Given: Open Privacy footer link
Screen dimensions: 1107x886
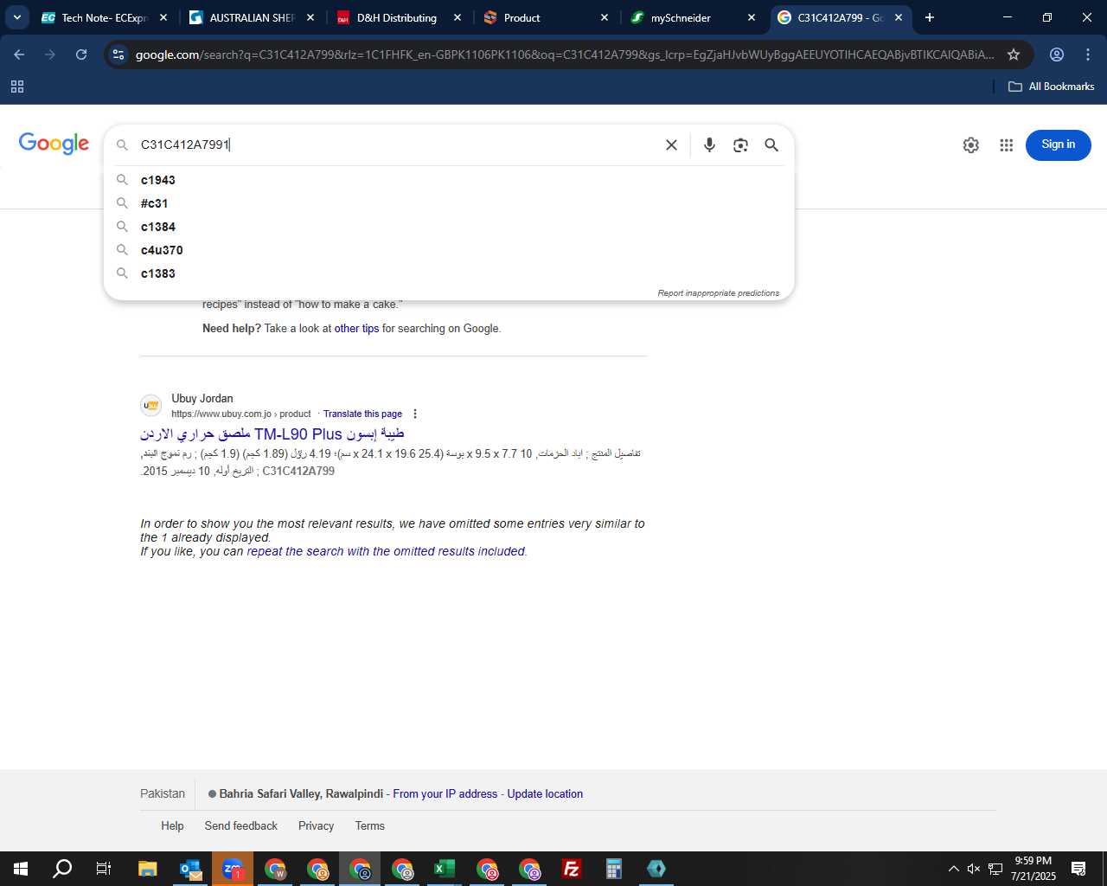Looking at the screenshot, I should click(316, 825).
